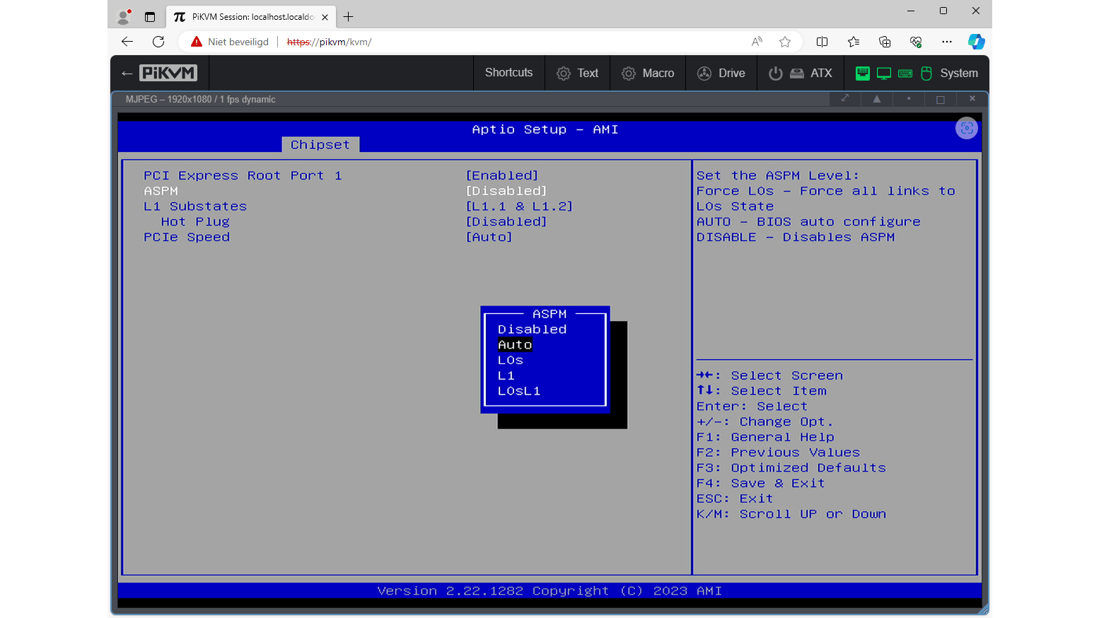Click the 'F3: Optimized Defaults' help line

(791, 468)
